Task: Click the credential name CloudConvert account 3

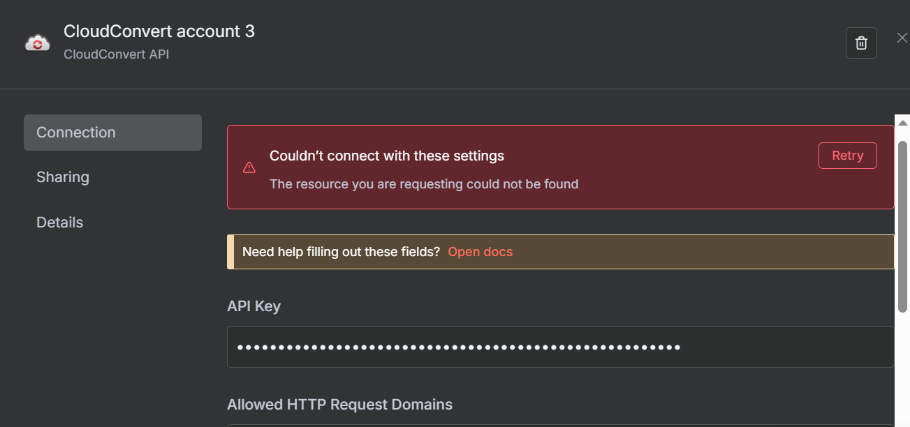Action: [x=159, y=31]
